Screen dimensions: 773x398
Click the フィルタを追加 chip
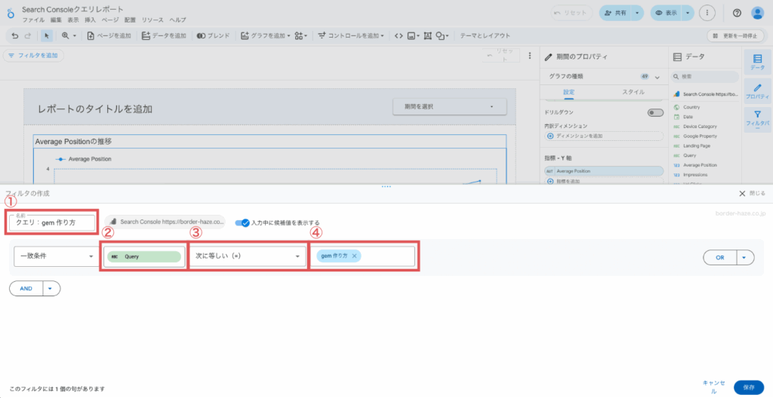(x=33, y=56)
